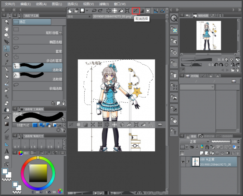Open the layer color dropdown arrow
The image size is (243, 196).
[238, 147]
